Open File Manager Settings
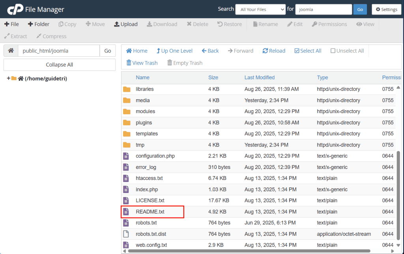 [x=386, y=9]
